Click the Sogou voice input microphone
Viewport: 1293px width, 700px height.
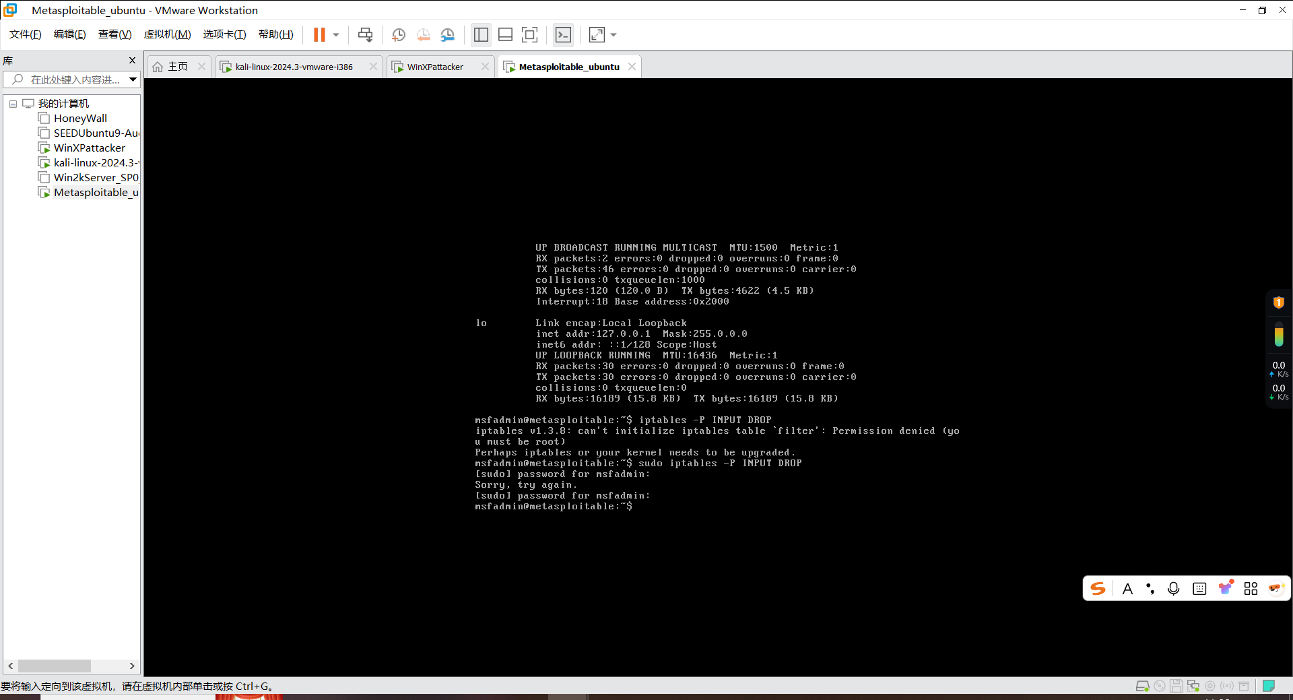click(1173, 589)
